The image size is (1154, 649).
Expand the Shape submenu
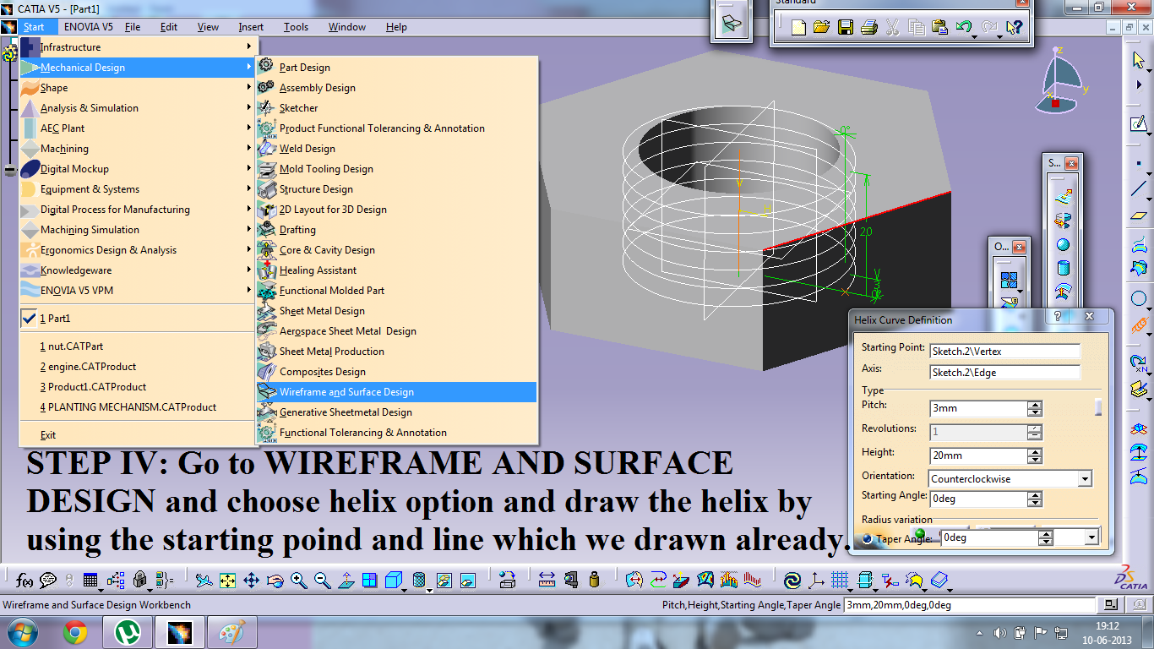click(x=248, y=88)
